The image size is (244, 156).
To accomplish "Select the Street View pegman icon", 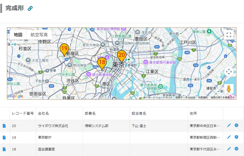I will pos(229,89).
